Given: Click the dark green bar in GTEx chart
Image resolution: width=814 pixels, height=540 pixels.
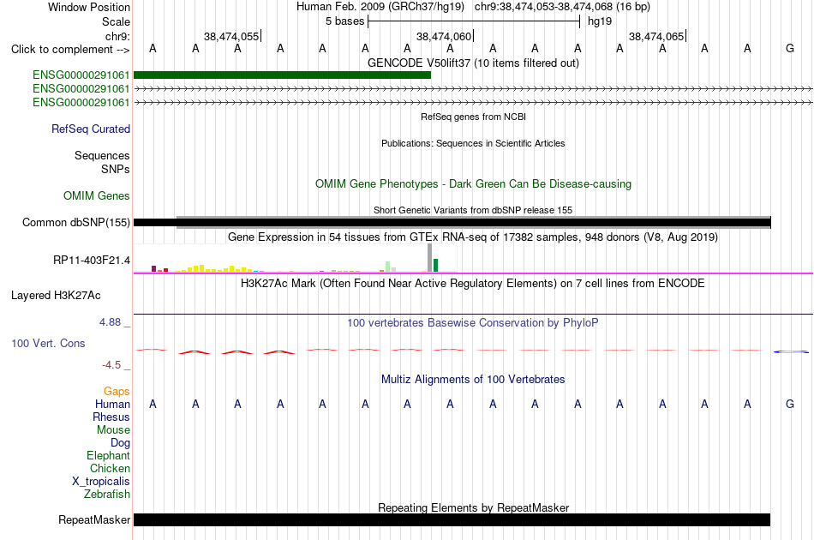Looking at the screenshot, I should pos(435,266).
